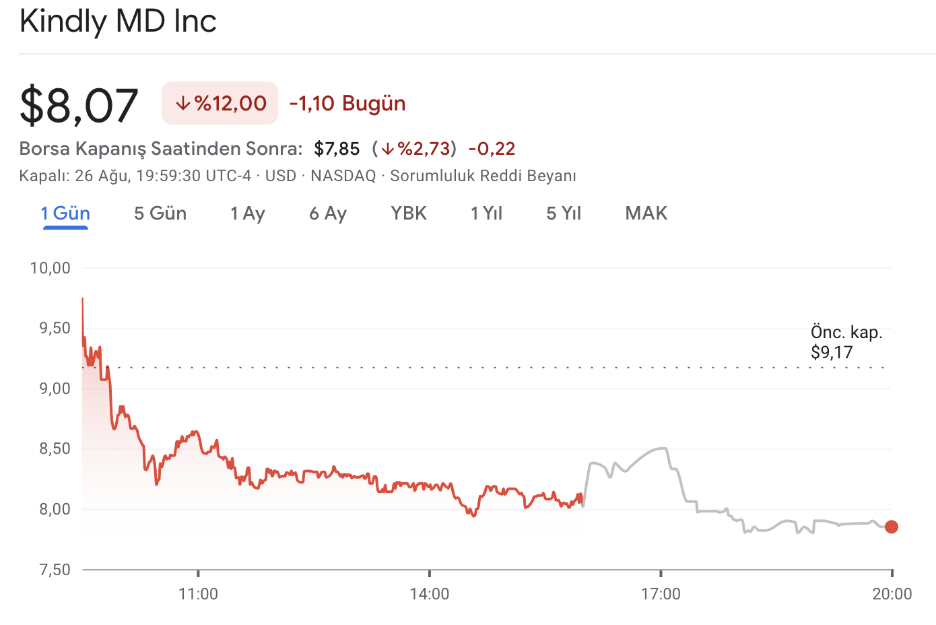Viewport: 936px width, 625px height.
Task: Switch to the 5 Gün tab
Action: click(160, 213)
